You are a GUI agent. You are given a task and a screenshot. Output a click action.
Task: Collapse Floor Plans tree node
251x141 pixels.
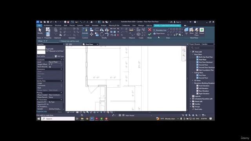pyautogui.click(x=193, y=54)
